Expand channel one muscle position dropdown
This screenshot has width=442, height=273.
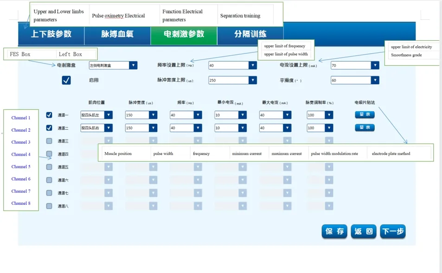point(109,115)
